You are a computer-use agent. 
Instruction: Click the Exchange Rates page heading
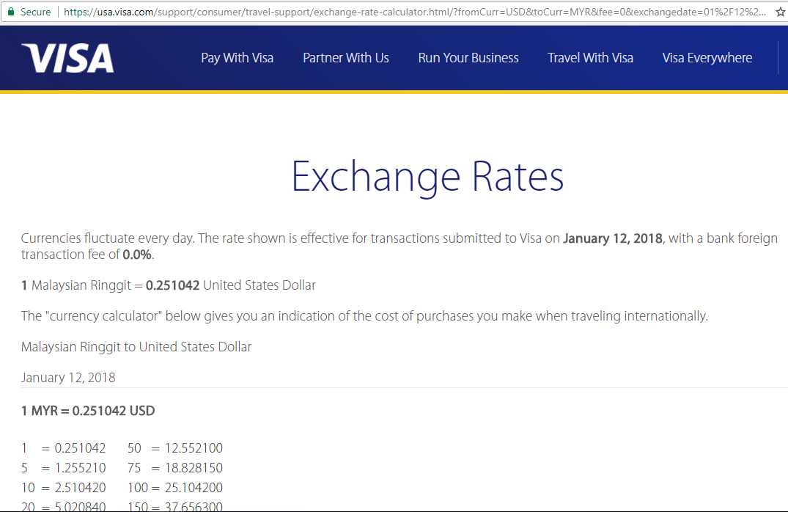(x=427, y=177)
